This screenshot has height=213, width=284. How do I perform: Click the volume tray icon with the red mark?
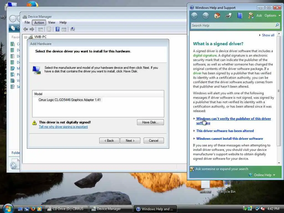pyautogui.click(x=262, y=209)
